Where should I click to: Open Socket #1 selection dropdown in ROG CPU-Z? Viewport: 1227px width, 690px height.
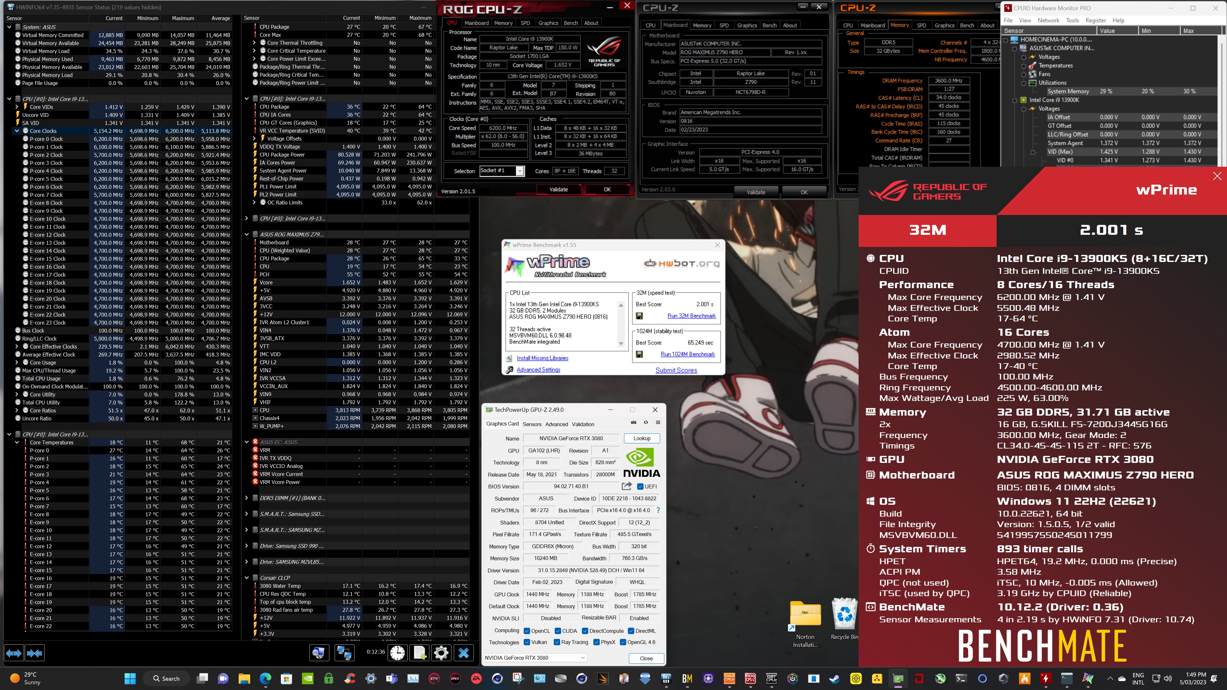(502, 171)
